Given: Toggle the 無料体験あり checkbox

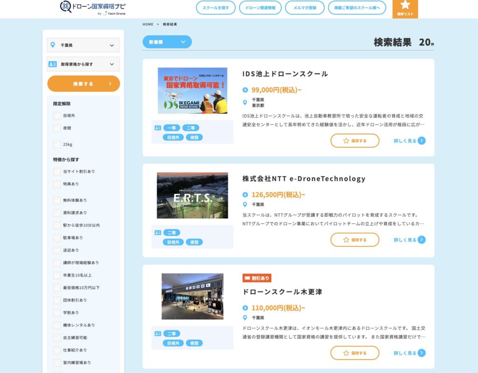Looking at the screenshot, I should point(57,200).
